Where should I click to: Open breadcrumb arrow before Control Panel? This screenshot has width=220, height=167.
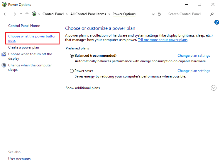click(x=39, y=14)
